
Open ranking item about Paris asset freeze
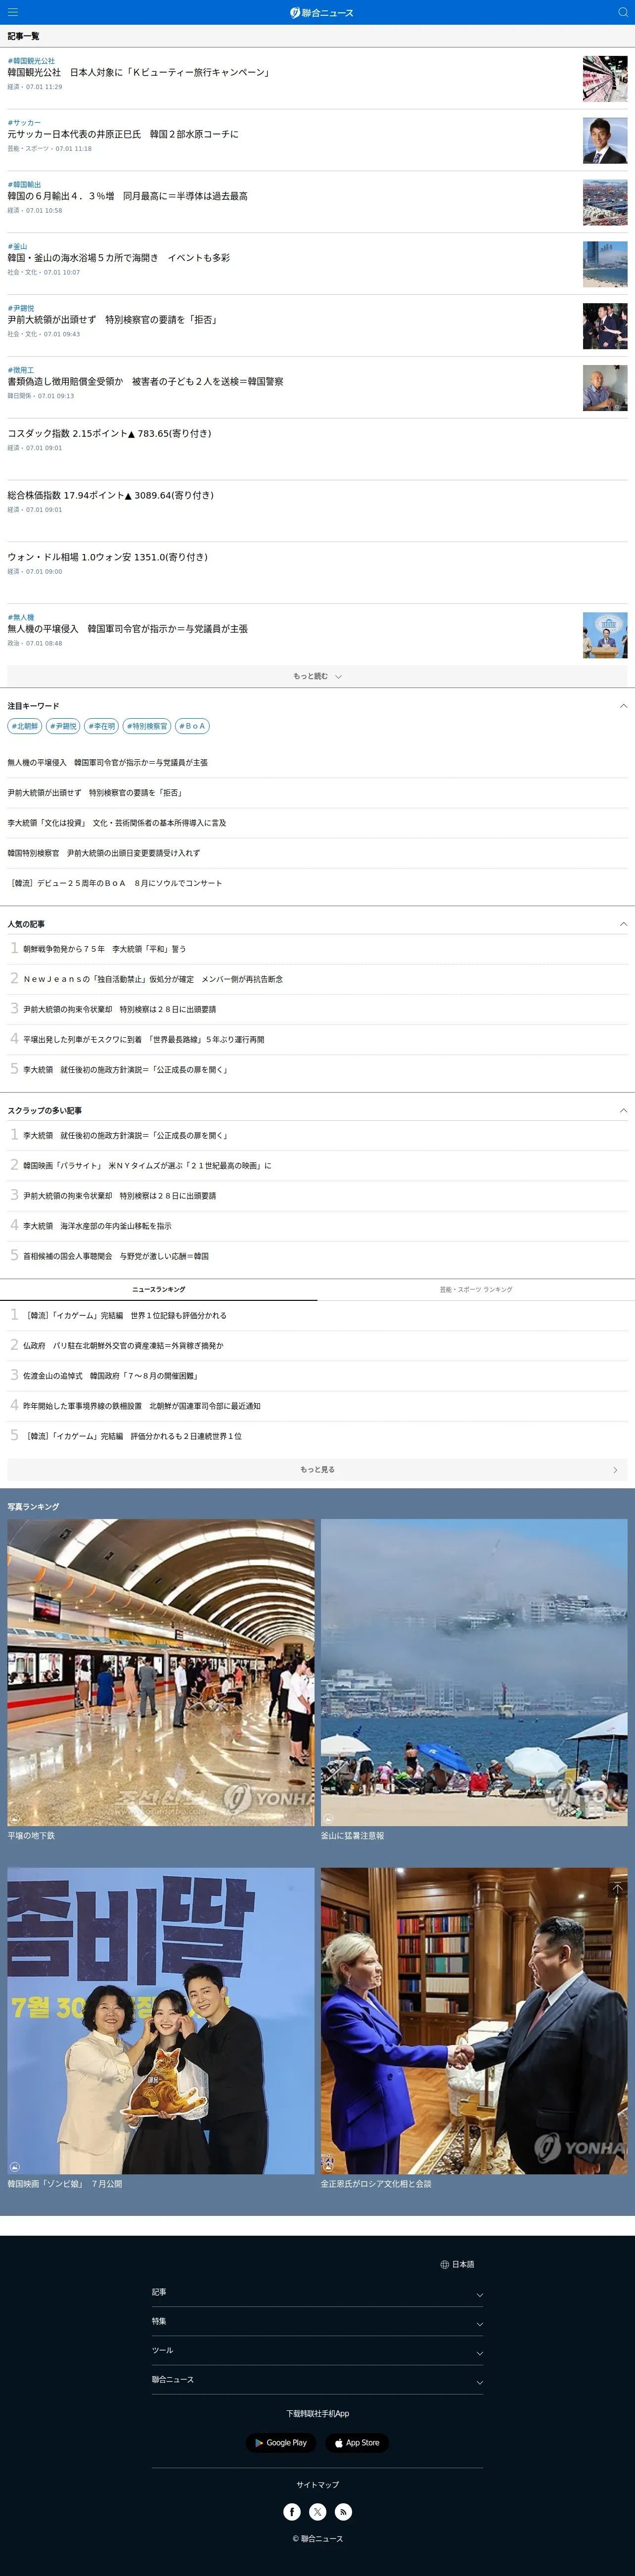[x=123, y=1345]
